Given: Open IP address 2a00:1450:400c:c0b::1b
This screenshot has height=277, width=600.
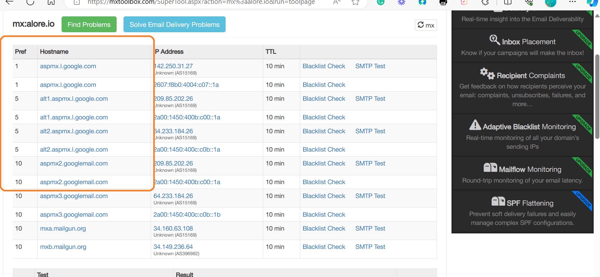Looking at the screenshot, I should click(x=187, y=214).
